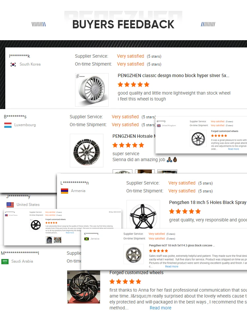The image size is (247, 315).
Task: Click the Saudi Arabia flag icon
Action: click(x=5, y=262)
